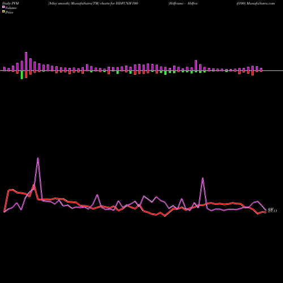Click the tallest magenta volume bar
This screenshot has height=283, width=283.
click(x=26, y=61)
